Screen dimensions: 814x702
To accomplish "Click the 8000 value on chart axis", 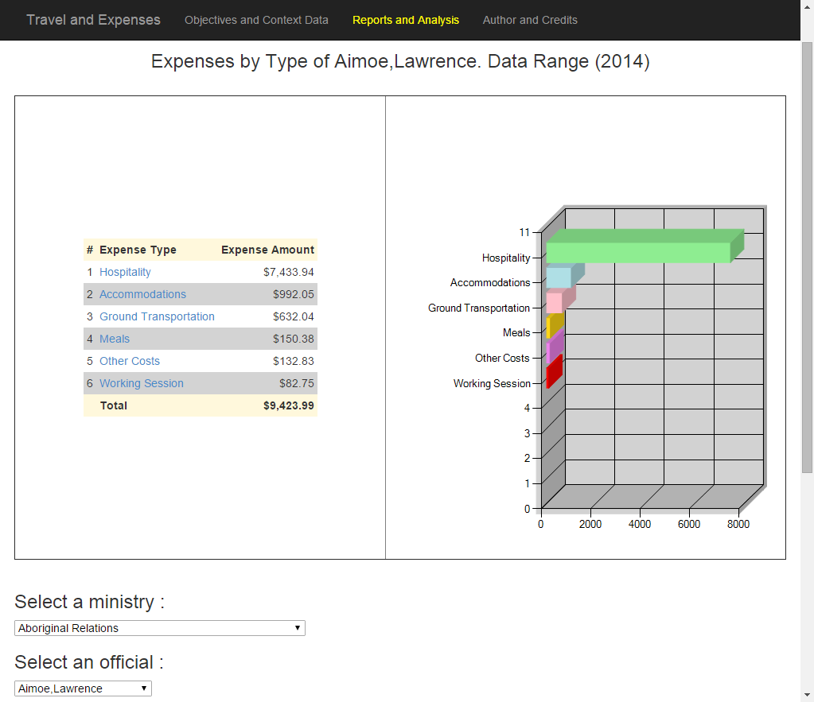I will point(738,524).
